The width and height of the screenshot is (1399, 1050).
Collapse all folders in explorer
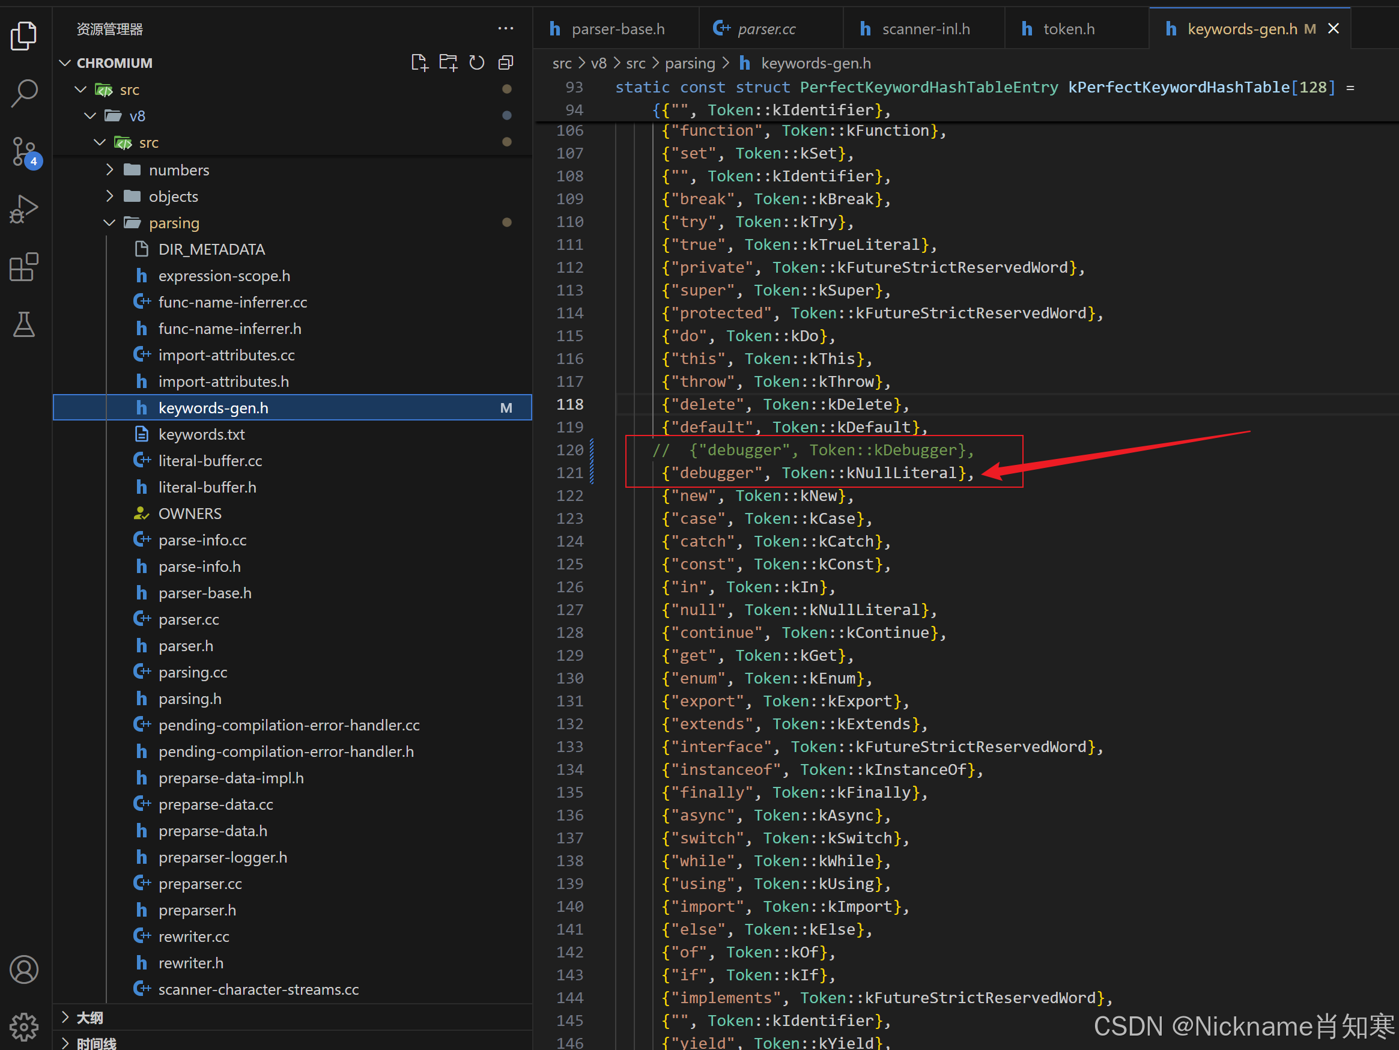coord(506,62)
